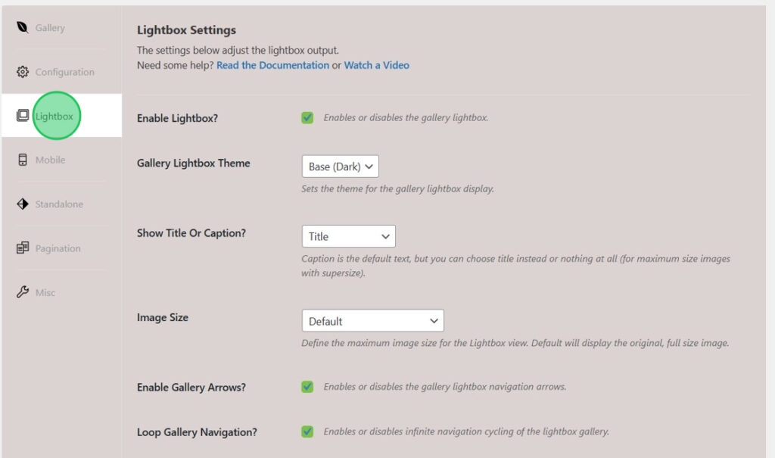Image resolution: width=775 pixels, height=458 pixels.
Task: Click the Misc wrench icon
Action: coord(22,292)
